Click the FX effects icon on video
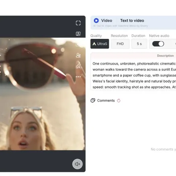This screenshot has height=176, width=176. pos(78,66)
